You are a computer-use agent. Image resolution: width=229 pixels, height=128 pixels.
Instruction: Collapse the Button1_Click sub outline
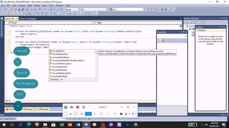coord(10,31)
